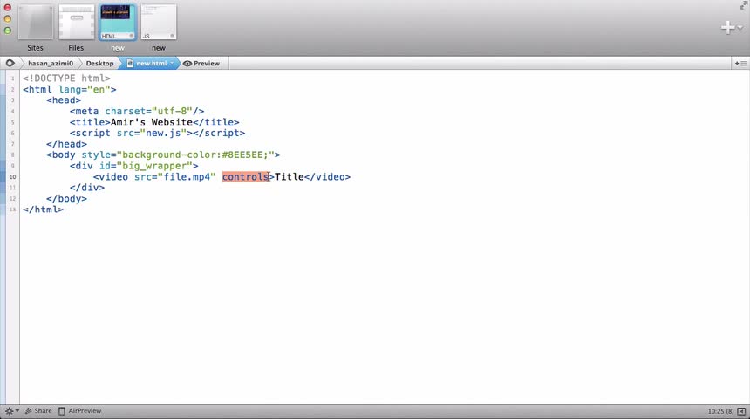Click the closing </body> tag
This screenshot has width=750, height=419.
(x=66, y=199)
